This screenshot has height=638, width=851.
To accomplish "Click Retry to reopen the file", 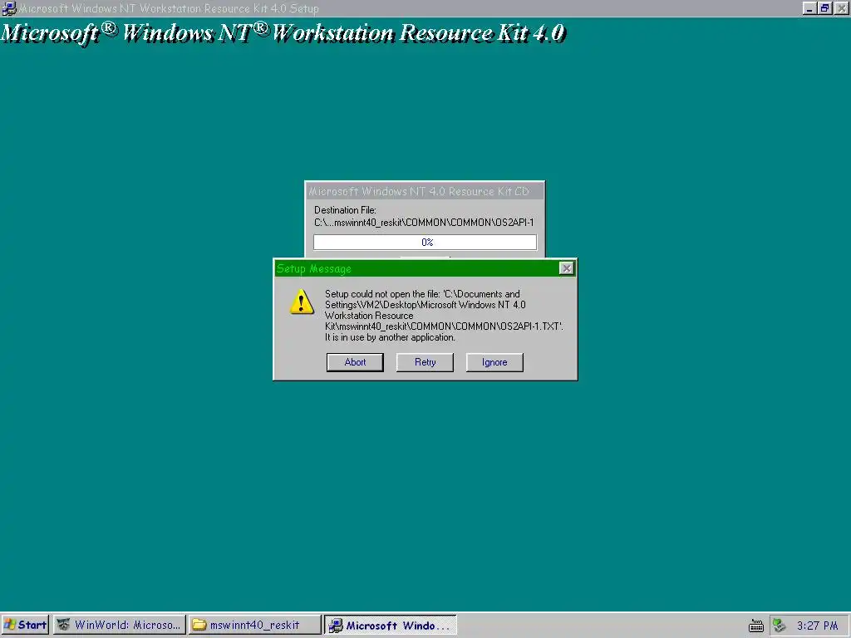I will 425,362.
